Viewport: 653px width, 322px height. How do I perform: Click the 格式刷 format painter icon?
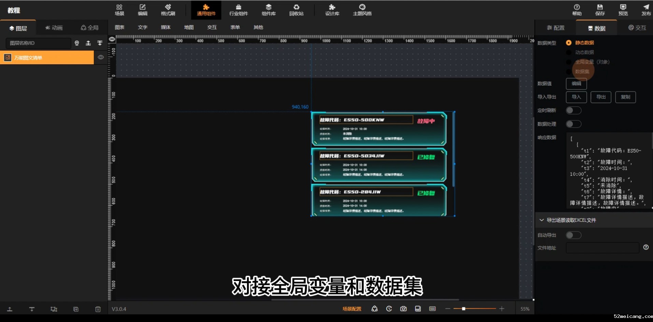click(168, 10)
